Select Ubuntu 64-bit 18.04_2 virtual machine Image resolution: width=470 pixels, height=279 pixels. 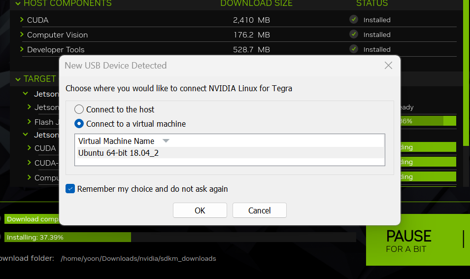coord(230,153)
